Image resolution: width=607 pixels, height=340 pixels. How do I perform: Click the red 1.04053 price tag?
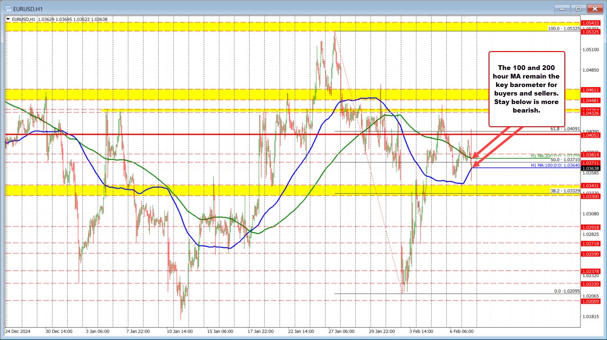591,135
